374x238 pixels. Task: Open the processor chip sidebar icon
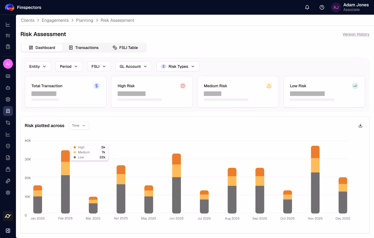coord(8,99)
